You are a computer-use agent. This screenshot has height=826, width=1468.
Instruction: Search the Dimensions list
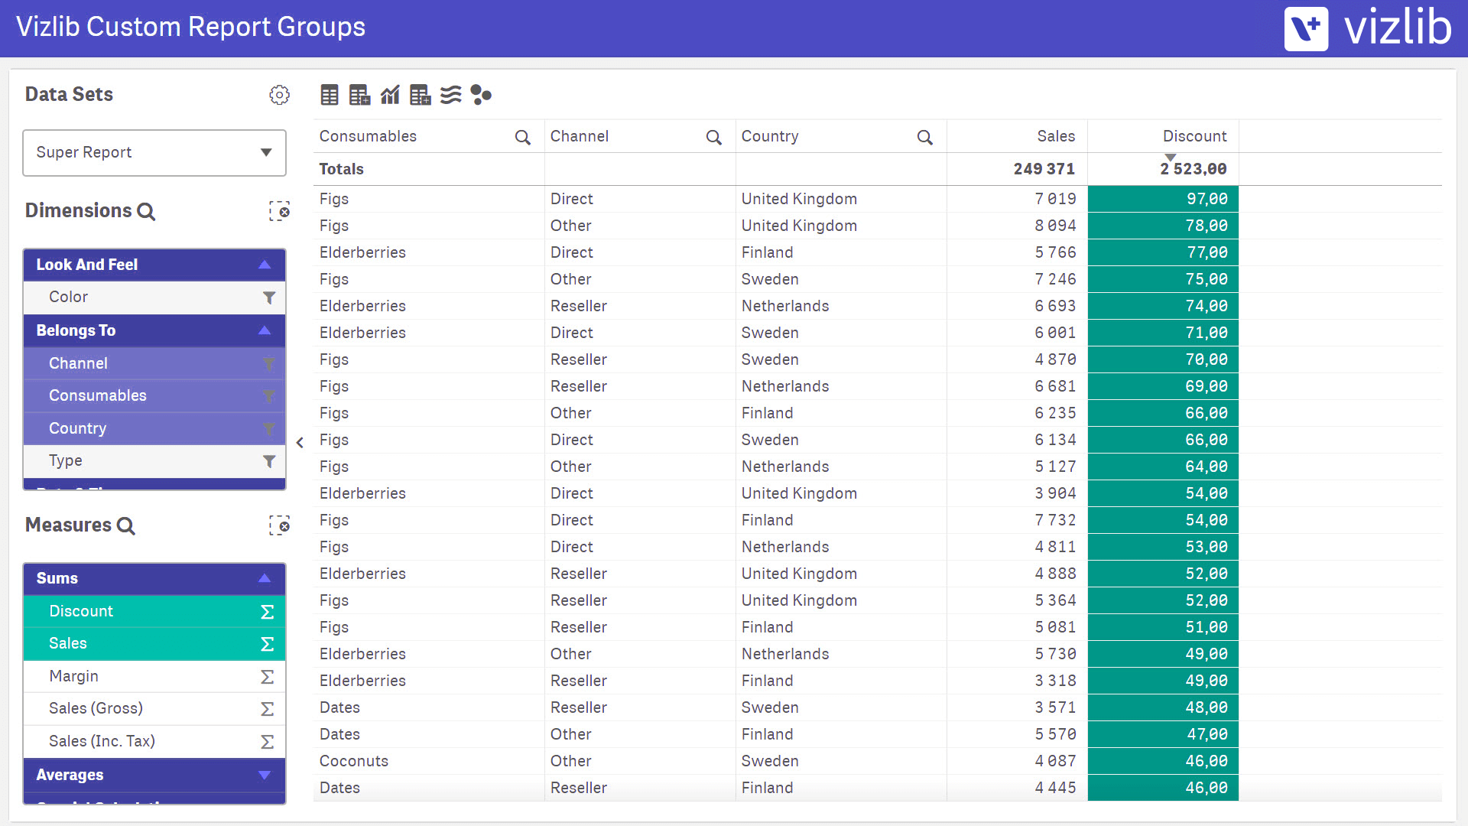point(146,212)
